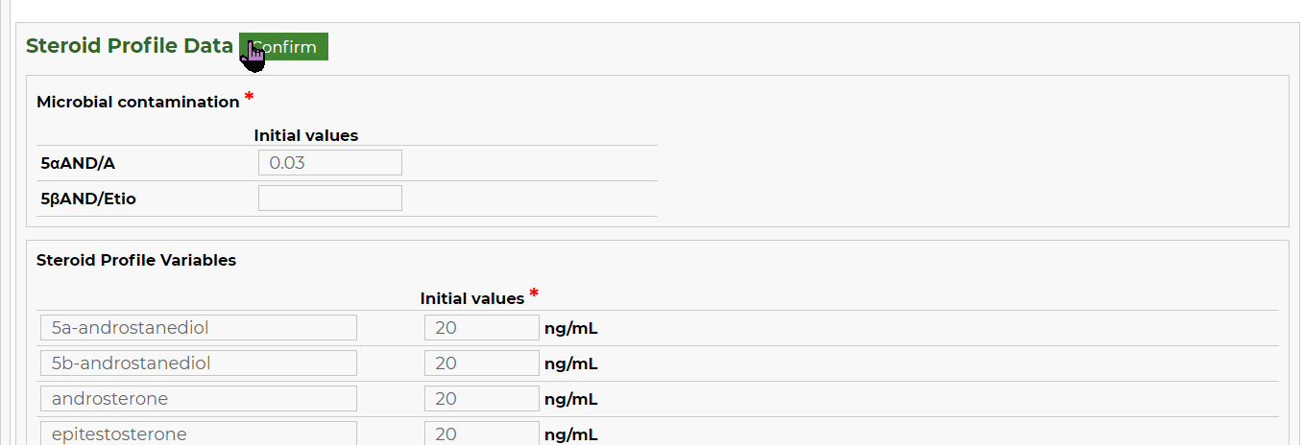This screenshot has width=1302, height=445.
Task: Edit the 5b-androstanediol initial value box
Action: click(x=482, y=363)
